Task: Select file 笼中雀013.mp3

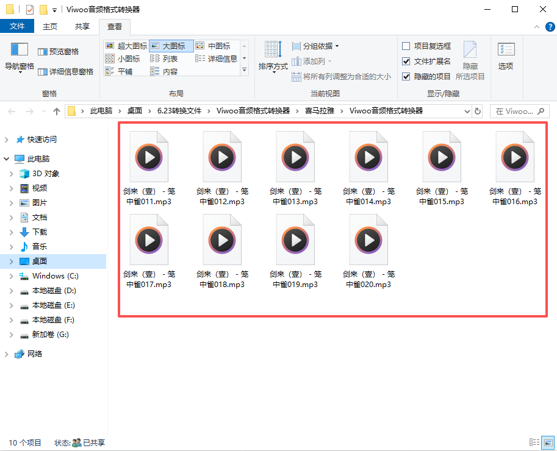Action: coord(295,168)
